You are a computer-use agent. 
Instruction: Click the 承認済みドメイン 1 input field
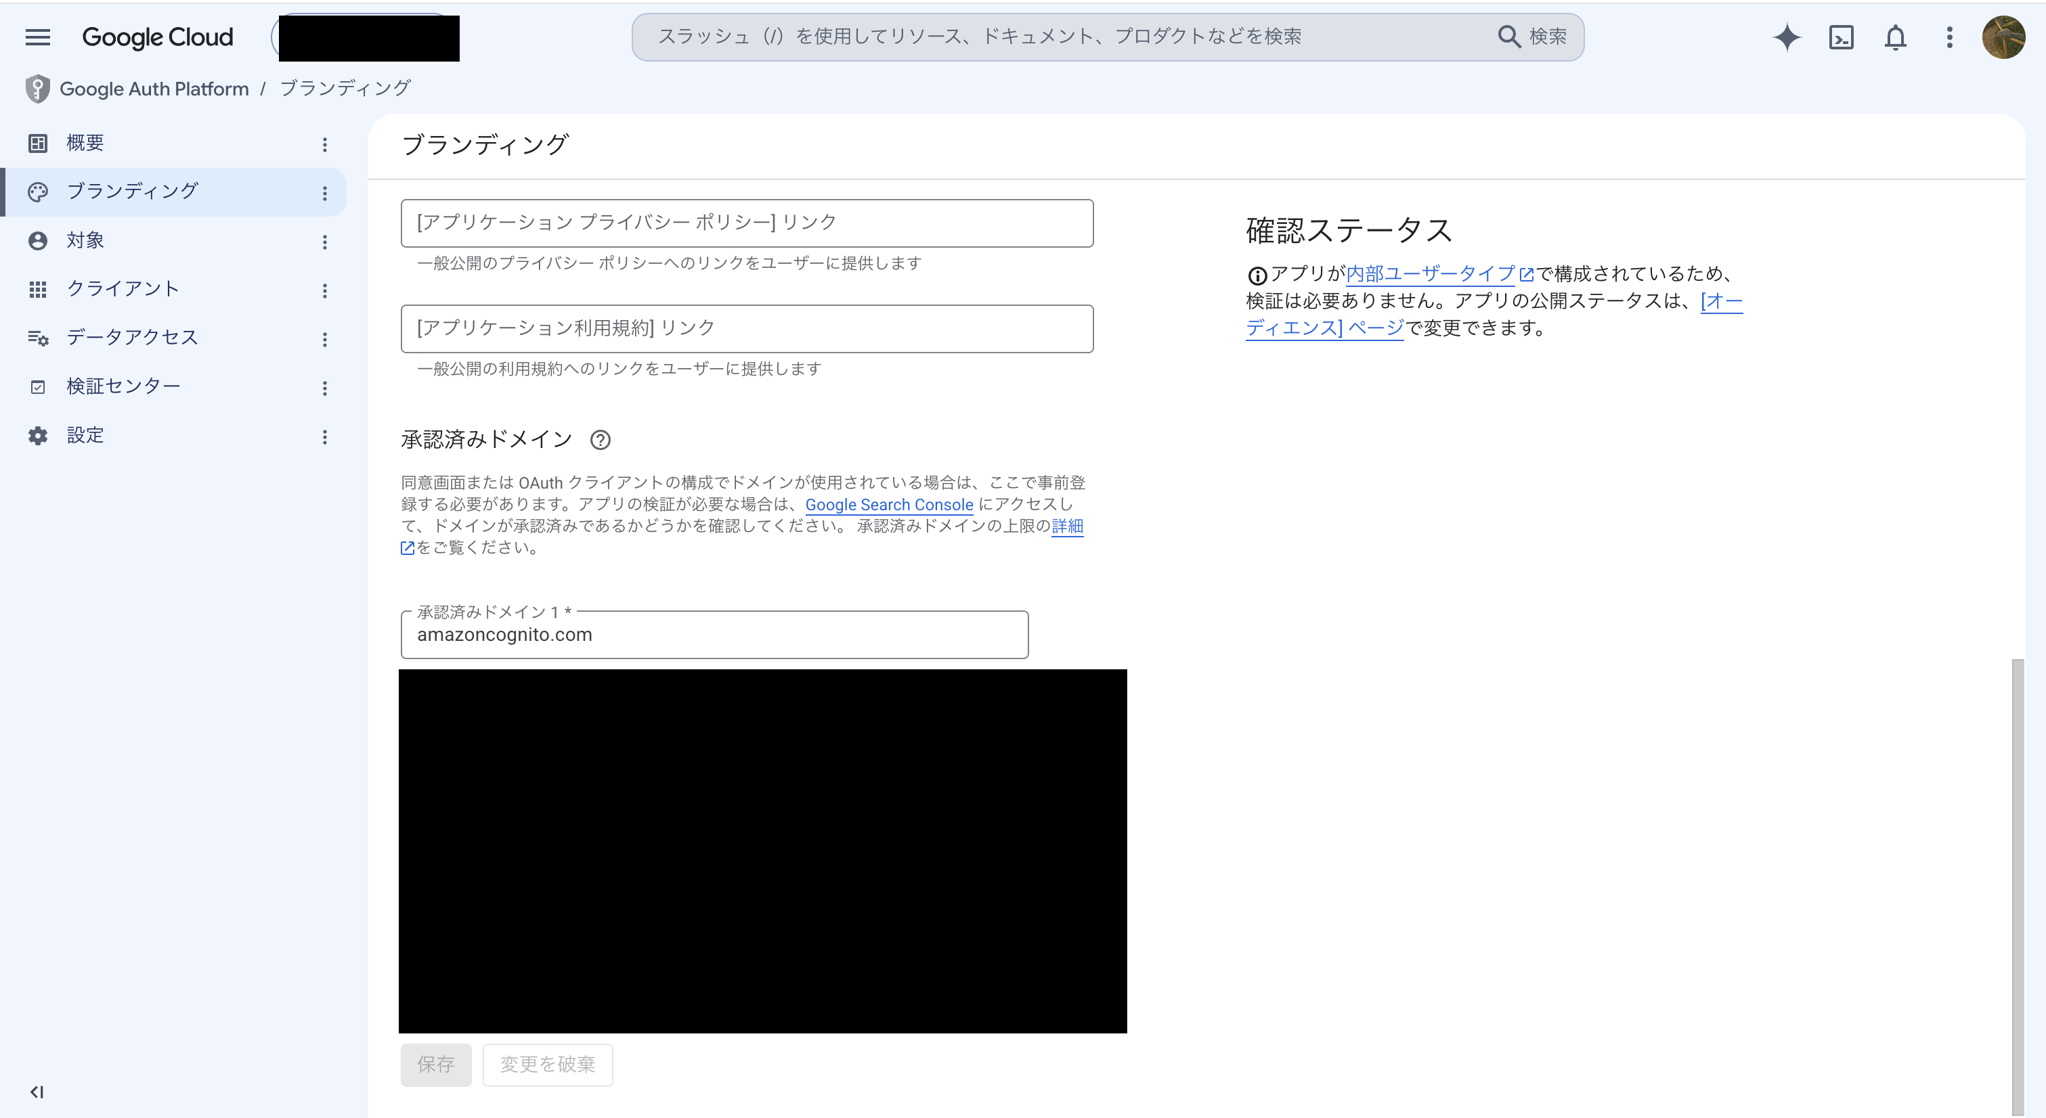pyautogui.click(x=714, y=634)
